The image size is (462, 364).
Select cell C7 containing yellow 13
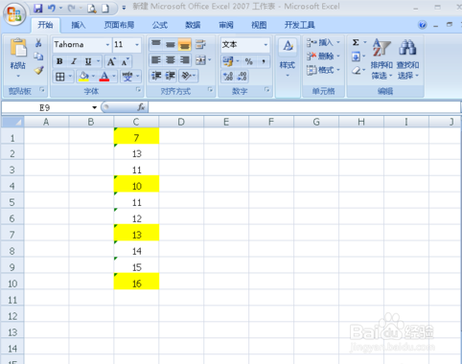[136, 233]
